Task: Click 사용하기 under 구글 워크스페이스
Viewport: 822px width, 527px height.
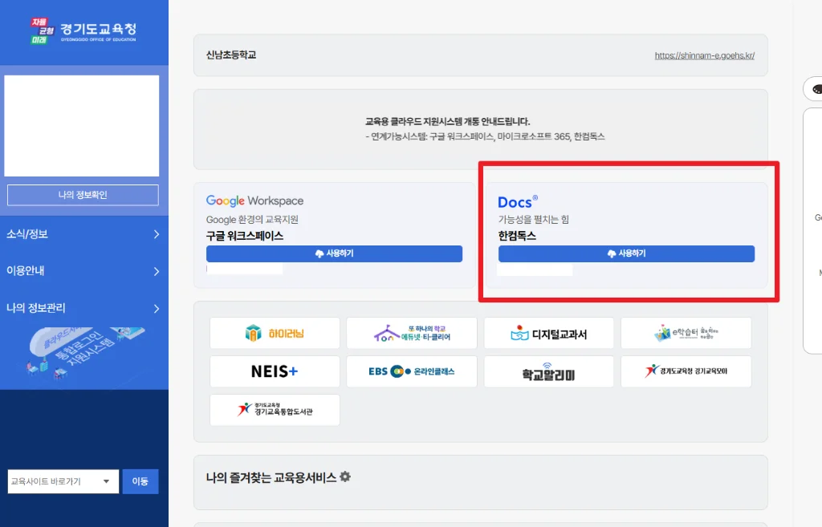Action: pyautogui.click(x=335, y=253)
